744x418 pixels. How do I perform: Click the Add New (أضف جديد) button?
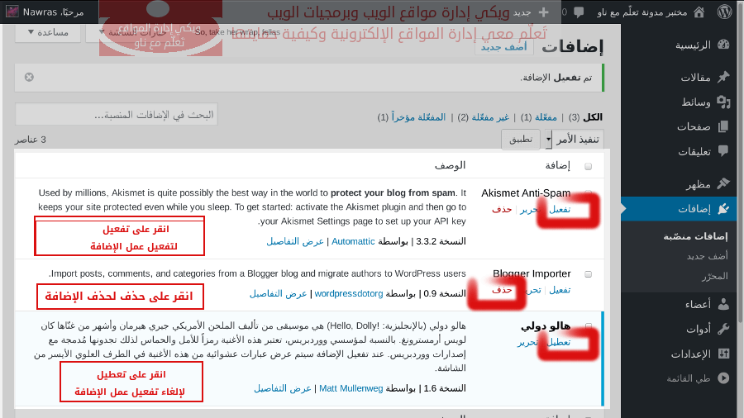click(x=503, y=47)
